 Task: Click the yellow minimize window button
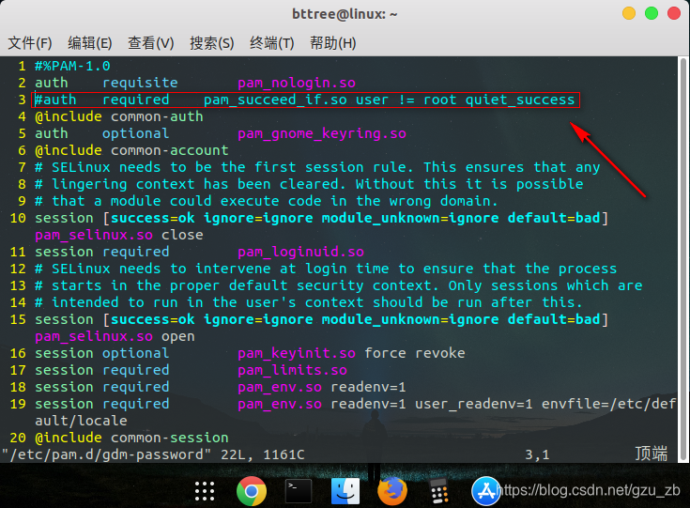(x=629, y=13)
